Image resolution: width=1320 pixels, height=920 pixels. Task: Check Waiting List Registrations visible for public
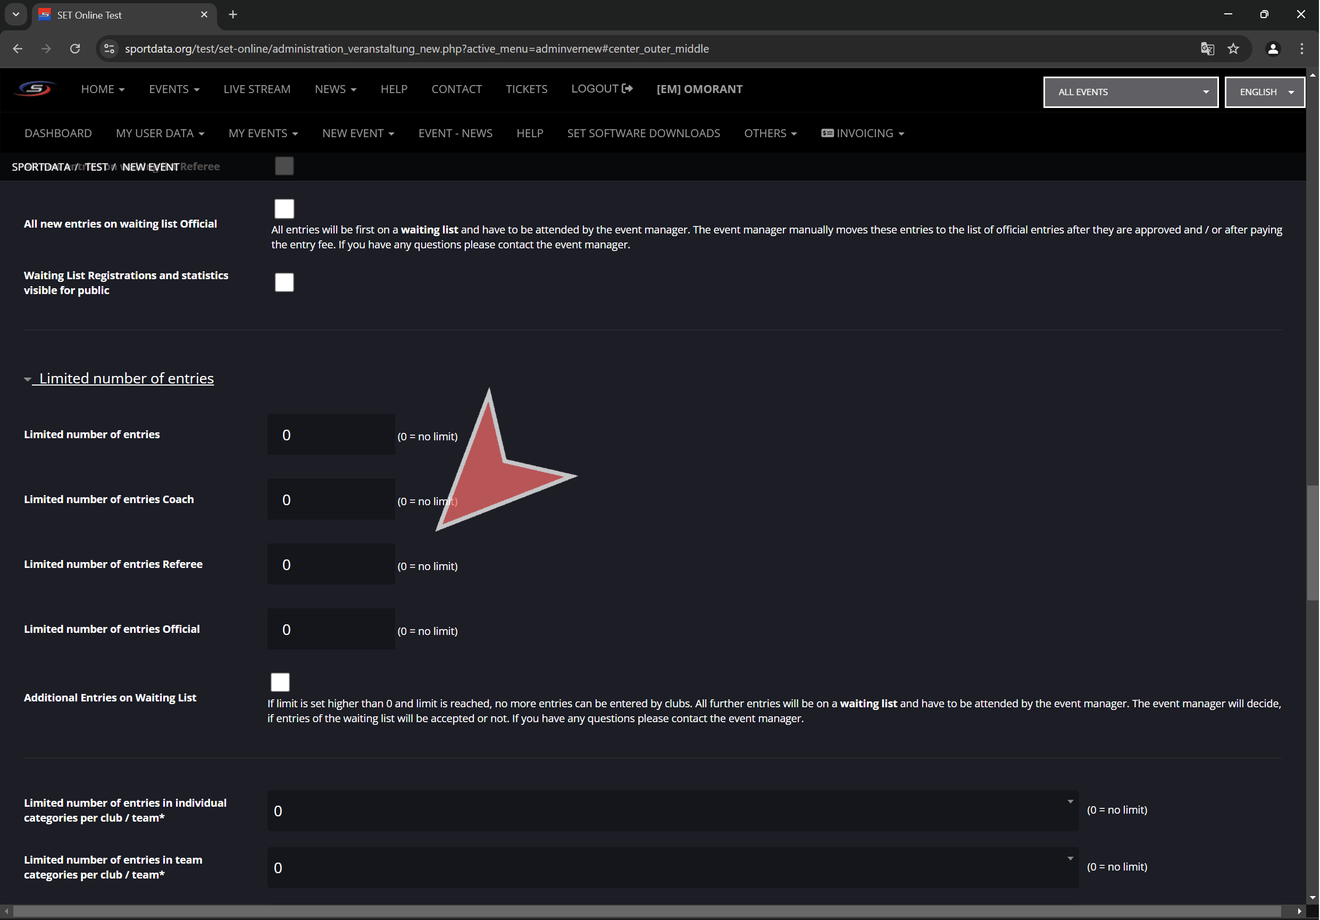[284, 282]
